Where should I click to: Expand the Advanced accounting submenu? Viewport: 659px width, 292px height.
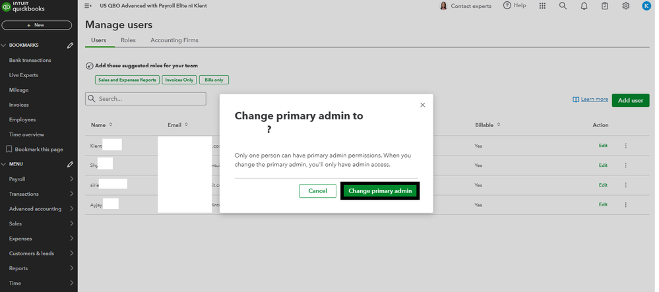tap(71, 209)
